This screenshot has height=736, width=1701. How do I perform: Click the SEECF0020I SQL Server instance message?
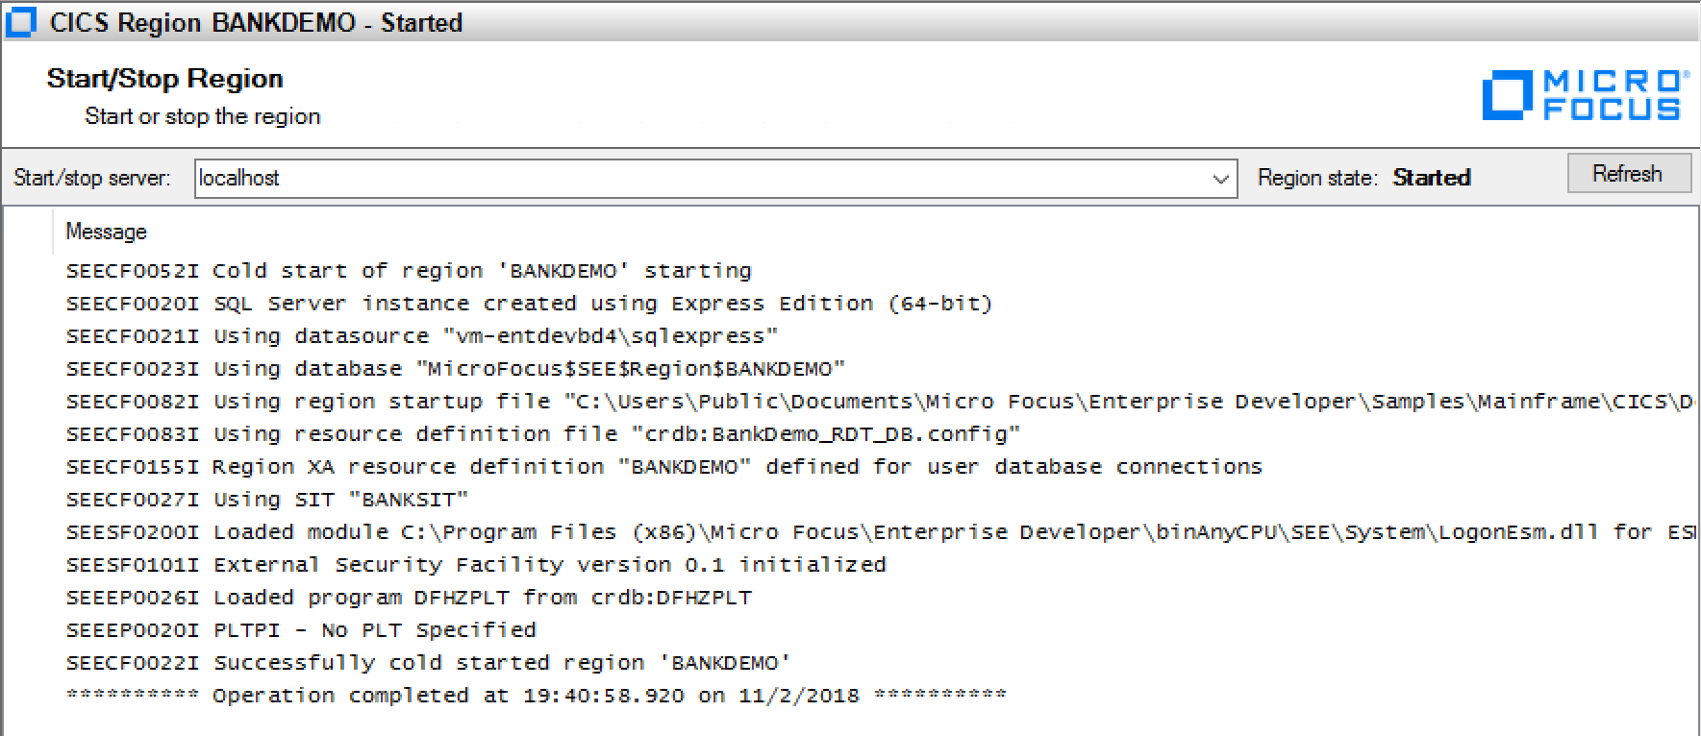click(x=529, y=303)
